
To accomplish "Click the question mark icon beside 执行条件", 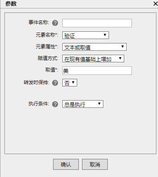I will (55, 104).
